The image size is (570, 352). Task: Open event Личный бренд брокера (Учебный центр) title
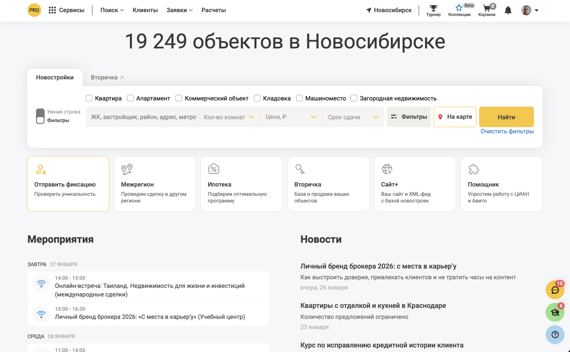pos(150,317)
